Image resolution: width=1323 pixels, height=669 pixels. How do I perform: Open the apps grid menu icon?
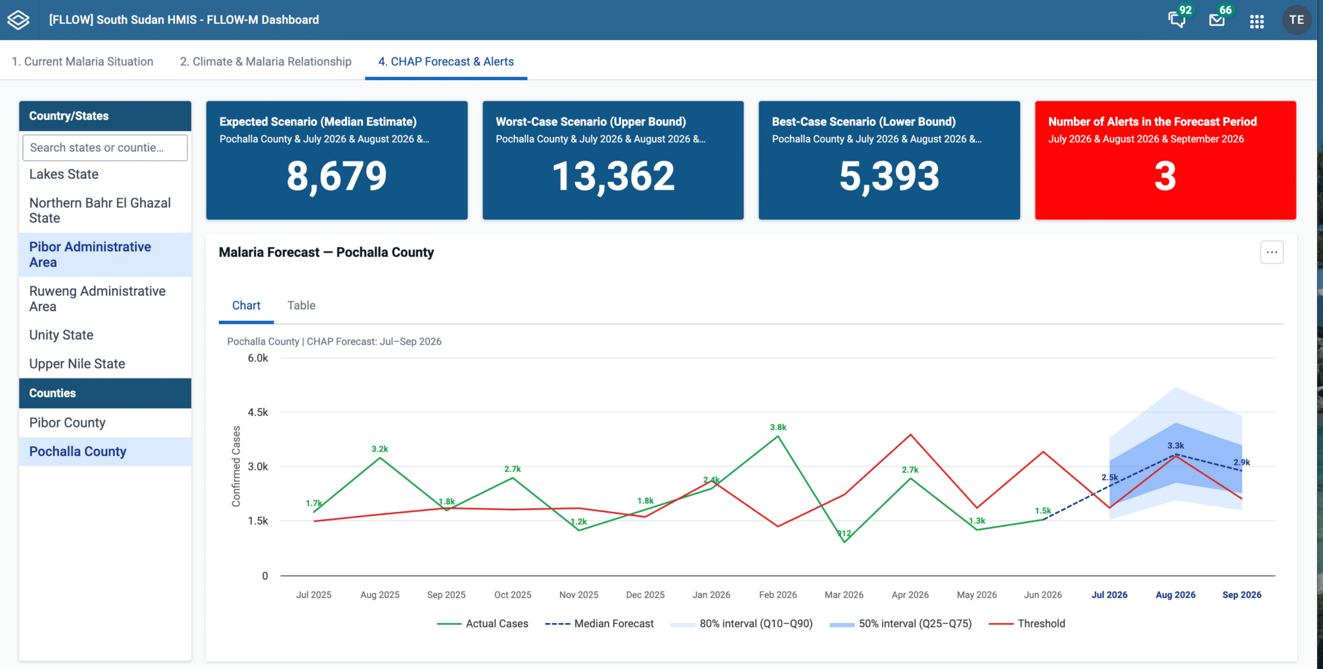[1256, 21]
